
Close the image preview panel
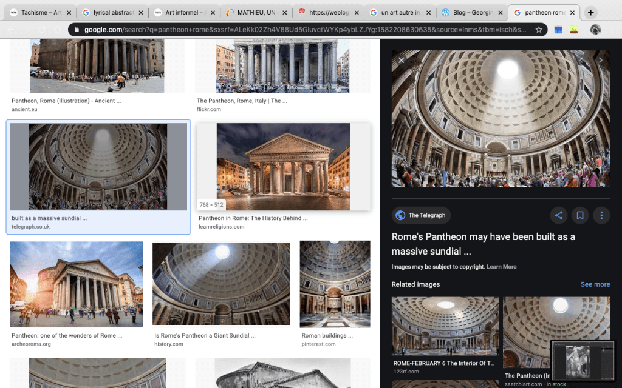click(401, 60)
